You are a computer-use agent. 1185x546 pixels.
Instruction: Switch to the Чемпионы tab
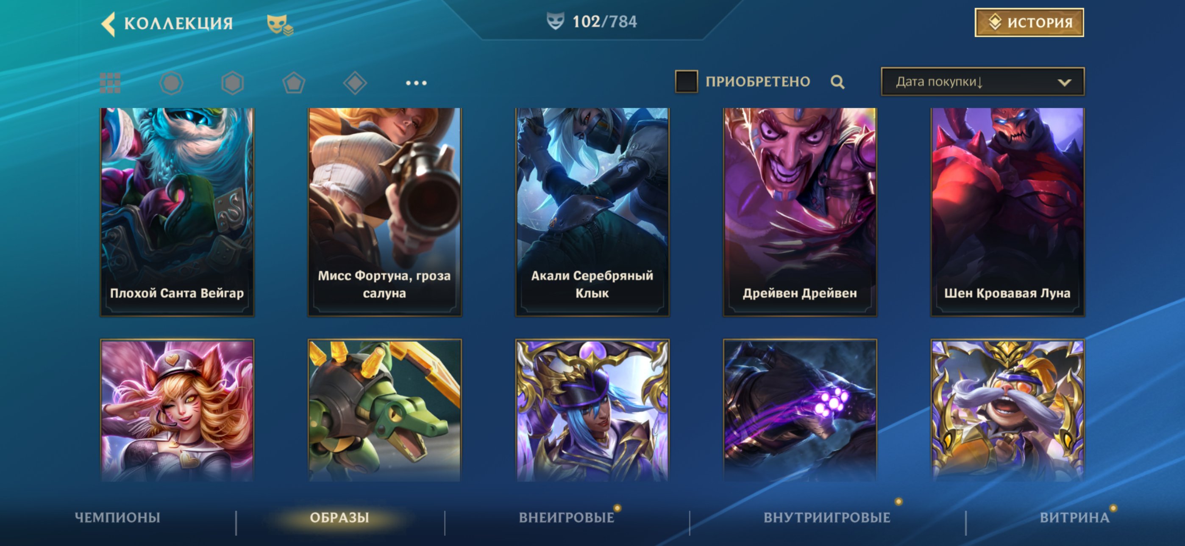pos(117,518)
